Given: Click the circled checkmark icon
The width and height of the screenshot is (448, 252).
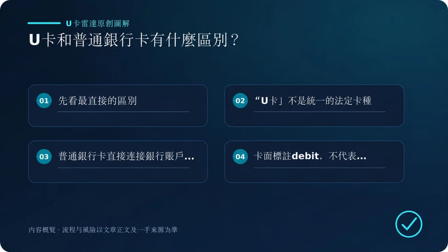Looking at the screenshot, I should pos(409,224).
